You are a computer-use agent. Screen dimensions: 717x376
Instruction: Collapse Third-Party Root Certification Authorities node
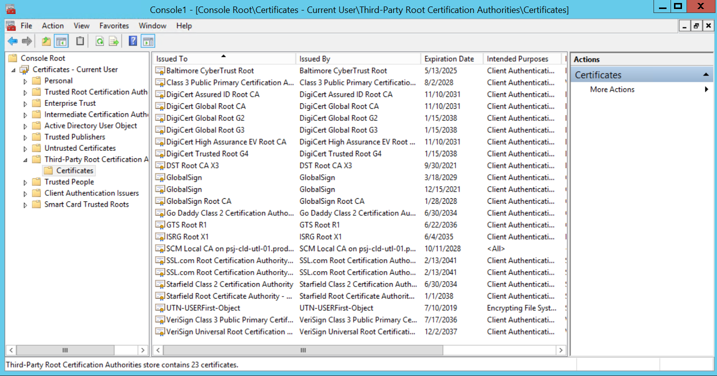point(25,160)
